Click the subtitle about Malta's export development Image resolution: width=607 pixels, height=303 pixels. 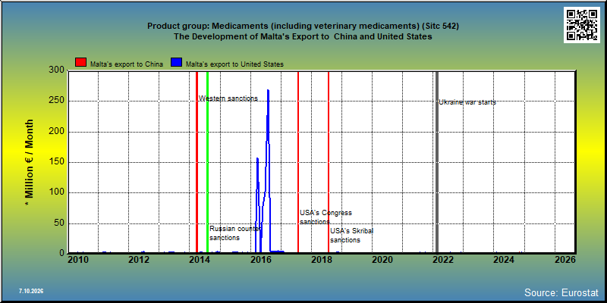click(303, 36)
